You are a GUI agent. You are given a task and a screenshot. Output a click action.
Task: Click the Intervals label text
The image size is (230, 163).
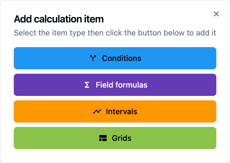pos(122,111)
